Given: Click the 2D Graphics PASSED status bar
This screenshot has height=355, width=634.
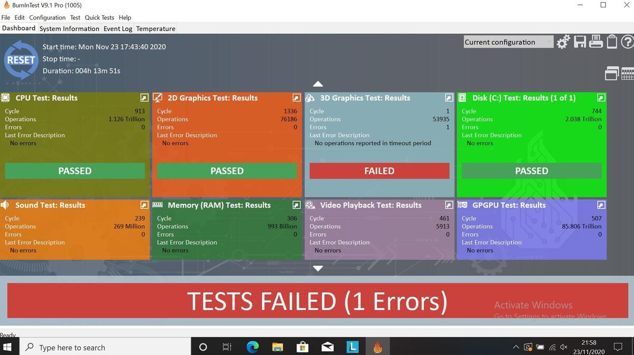Looking at the screenshot, I should 227,171.
